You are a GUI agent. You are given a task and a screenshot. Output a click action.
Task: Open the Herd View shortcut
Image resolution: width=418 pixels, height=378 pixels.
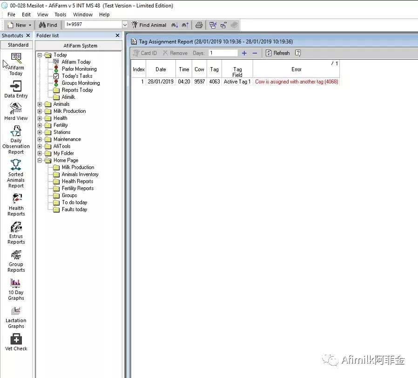click(16, 112)
